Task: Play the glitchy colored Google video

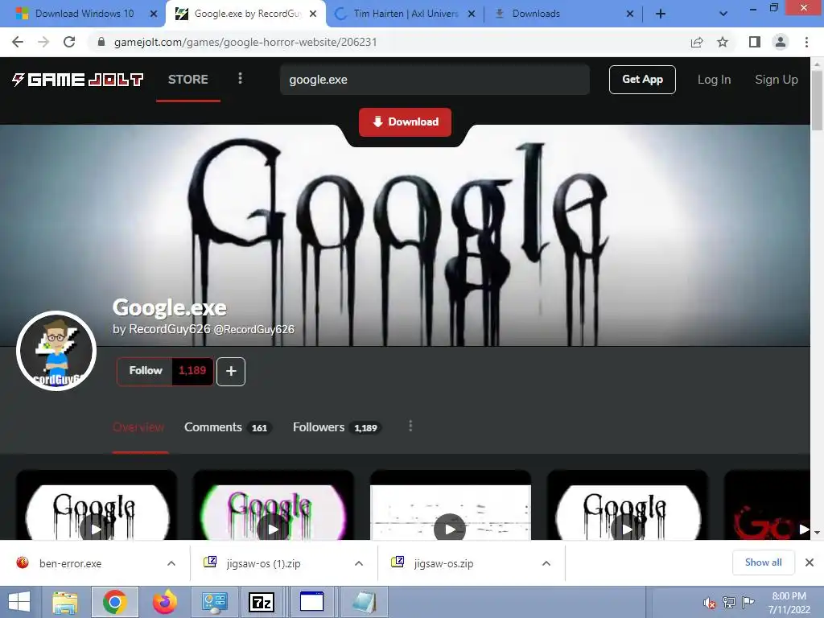Action: 274,528
